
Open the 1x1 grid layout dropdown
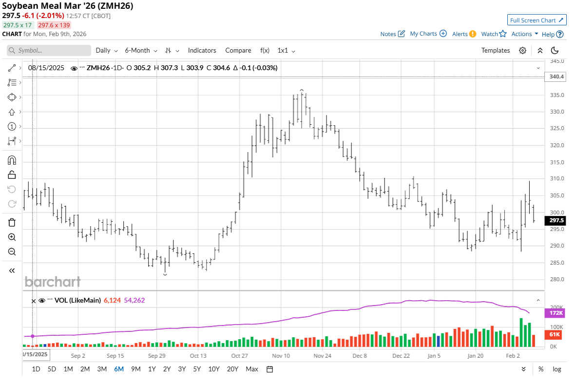[286, 51]
